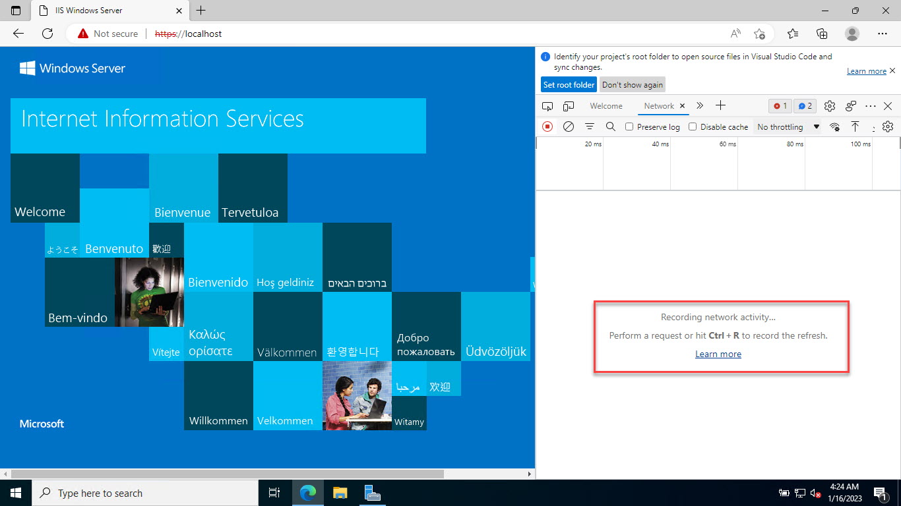Open the notification center
The image size is (901, 506).
tap(879, 493)
